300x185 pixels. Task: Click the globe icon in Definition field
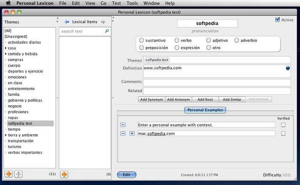coord(288,68)
